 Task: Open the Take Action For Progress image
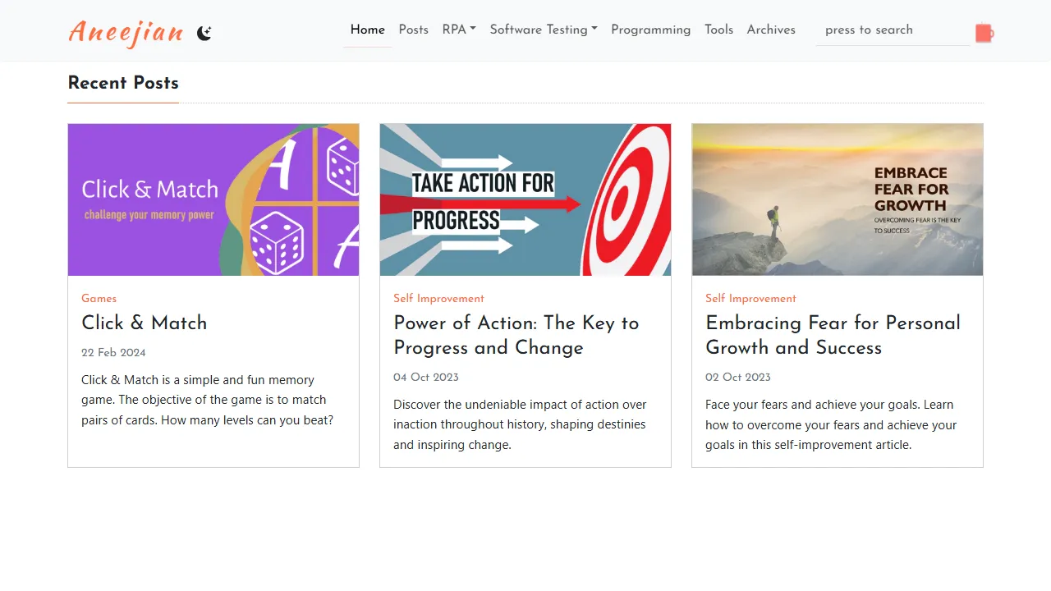click(525, 199)
